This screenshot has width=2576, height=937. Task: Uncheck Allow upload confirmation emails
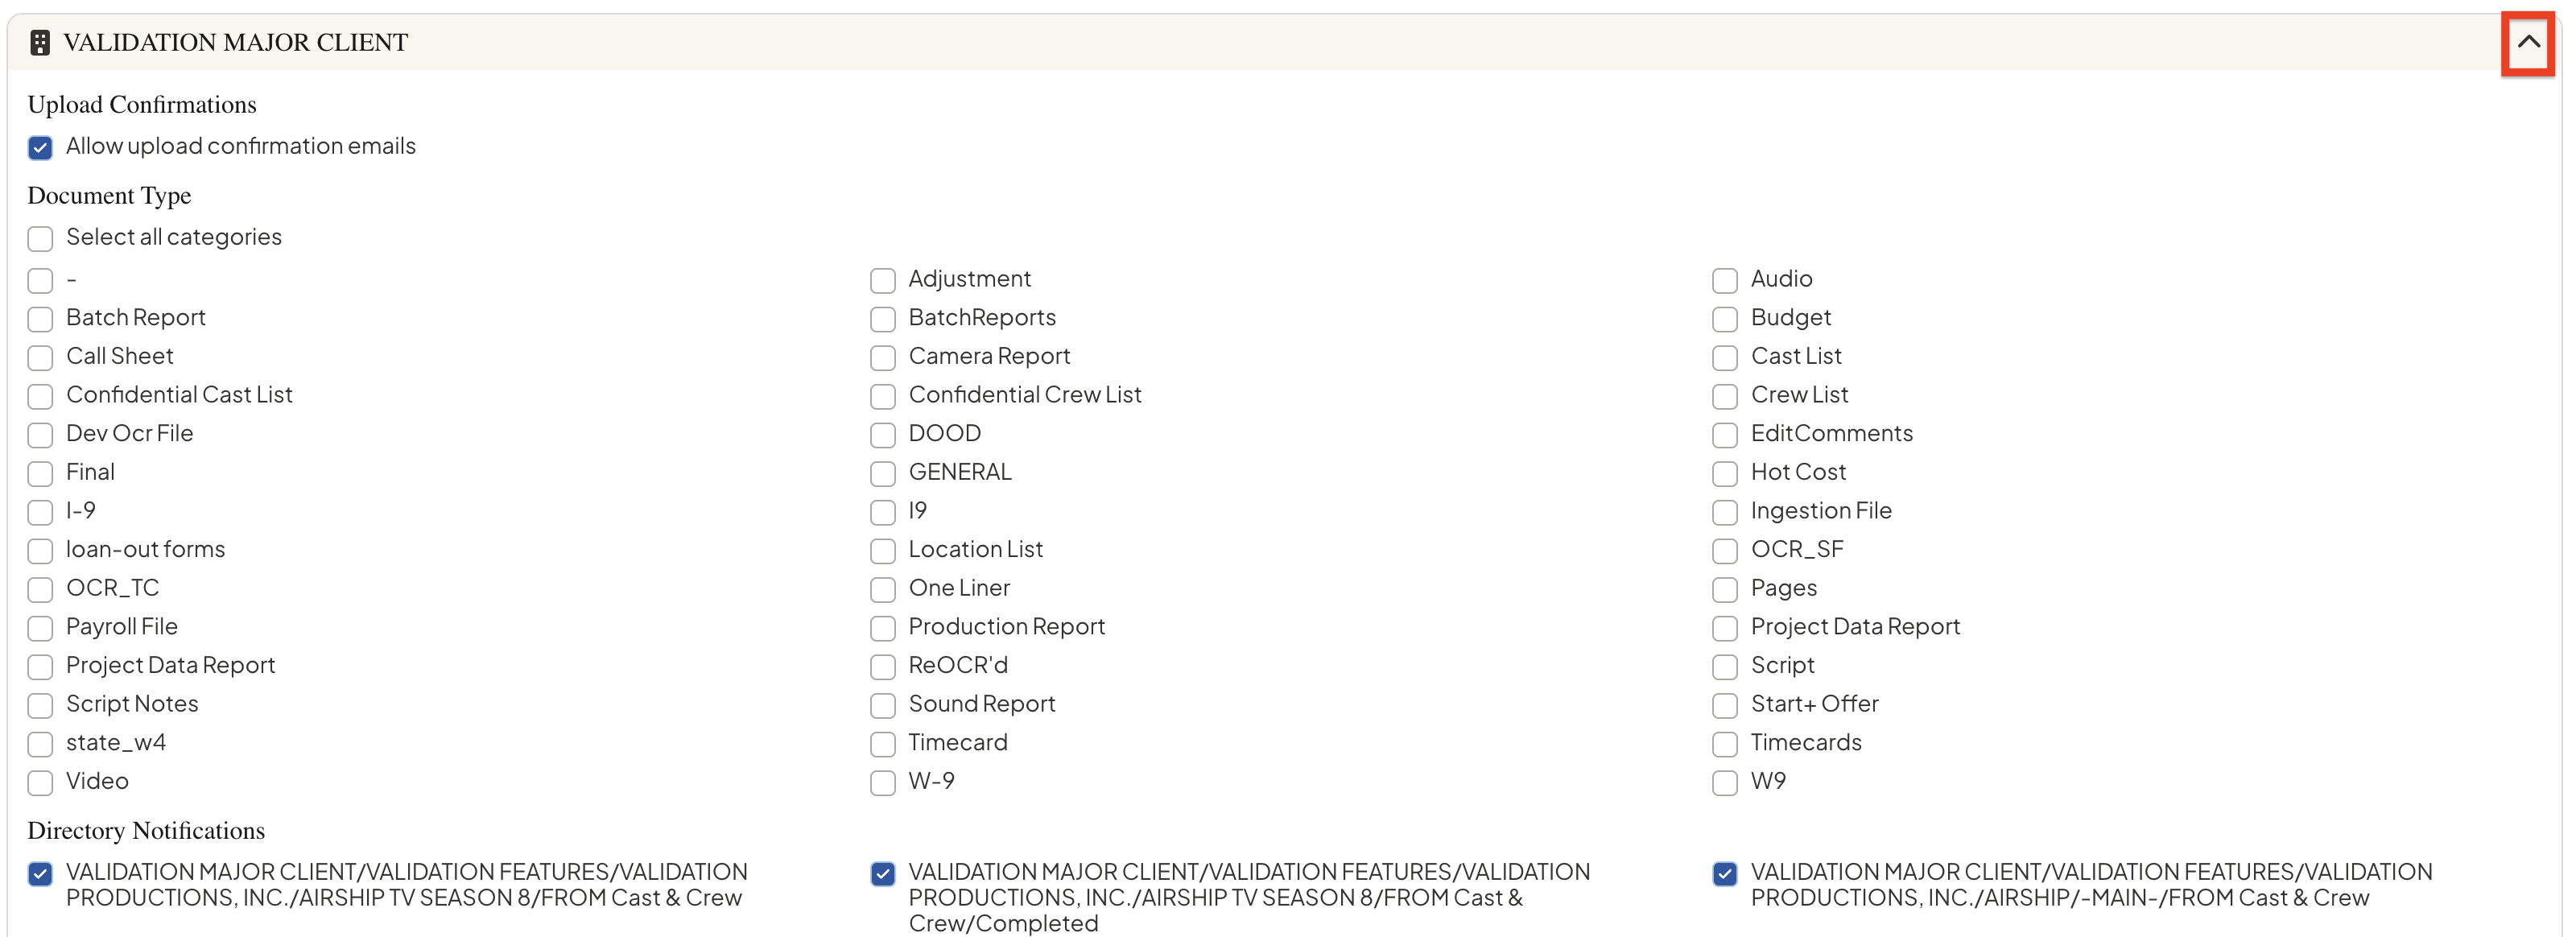point(40,148)
